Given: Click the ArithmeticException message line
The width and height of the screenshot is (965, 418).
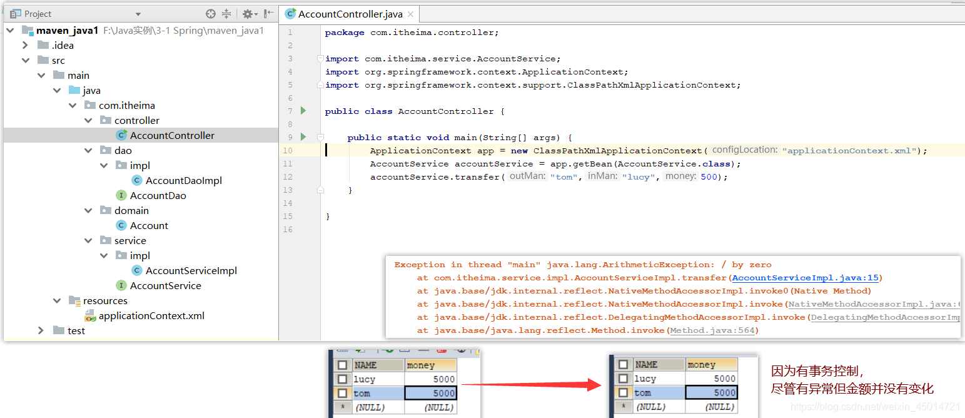Looking at the screenshot, I should click(583, 265).
